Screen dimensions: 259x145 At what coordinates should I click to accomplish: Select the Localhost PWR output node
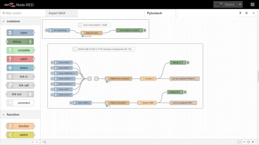point(183,103)
